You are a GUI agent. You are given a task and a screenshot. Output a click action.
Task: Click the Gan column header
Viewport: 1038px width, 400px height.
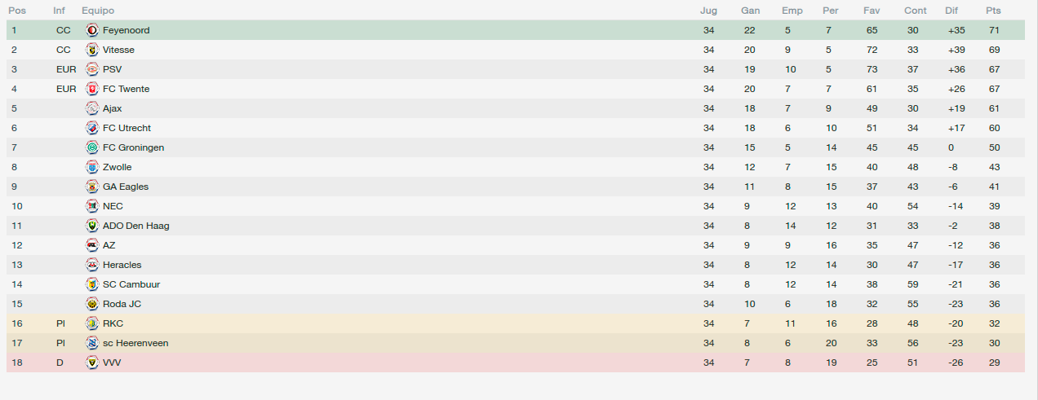(751, 11)
